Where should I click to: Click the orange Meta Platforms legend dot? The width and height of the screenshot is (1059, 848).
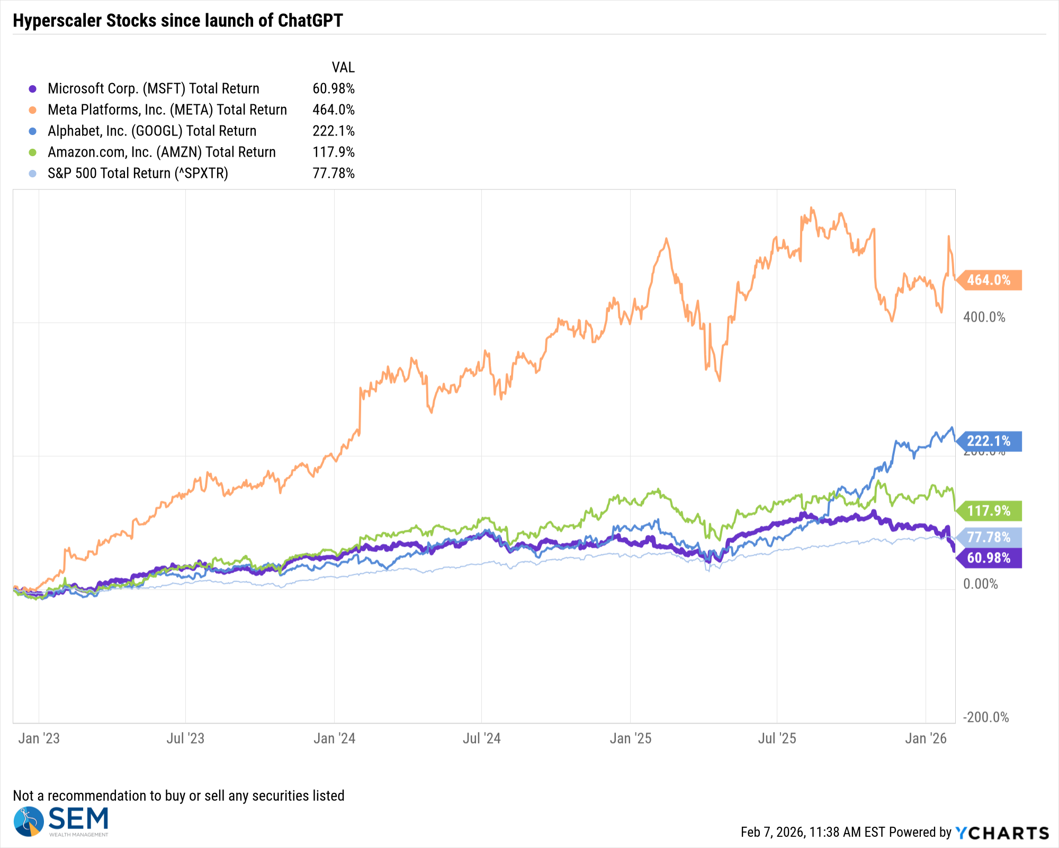[33, 110]
